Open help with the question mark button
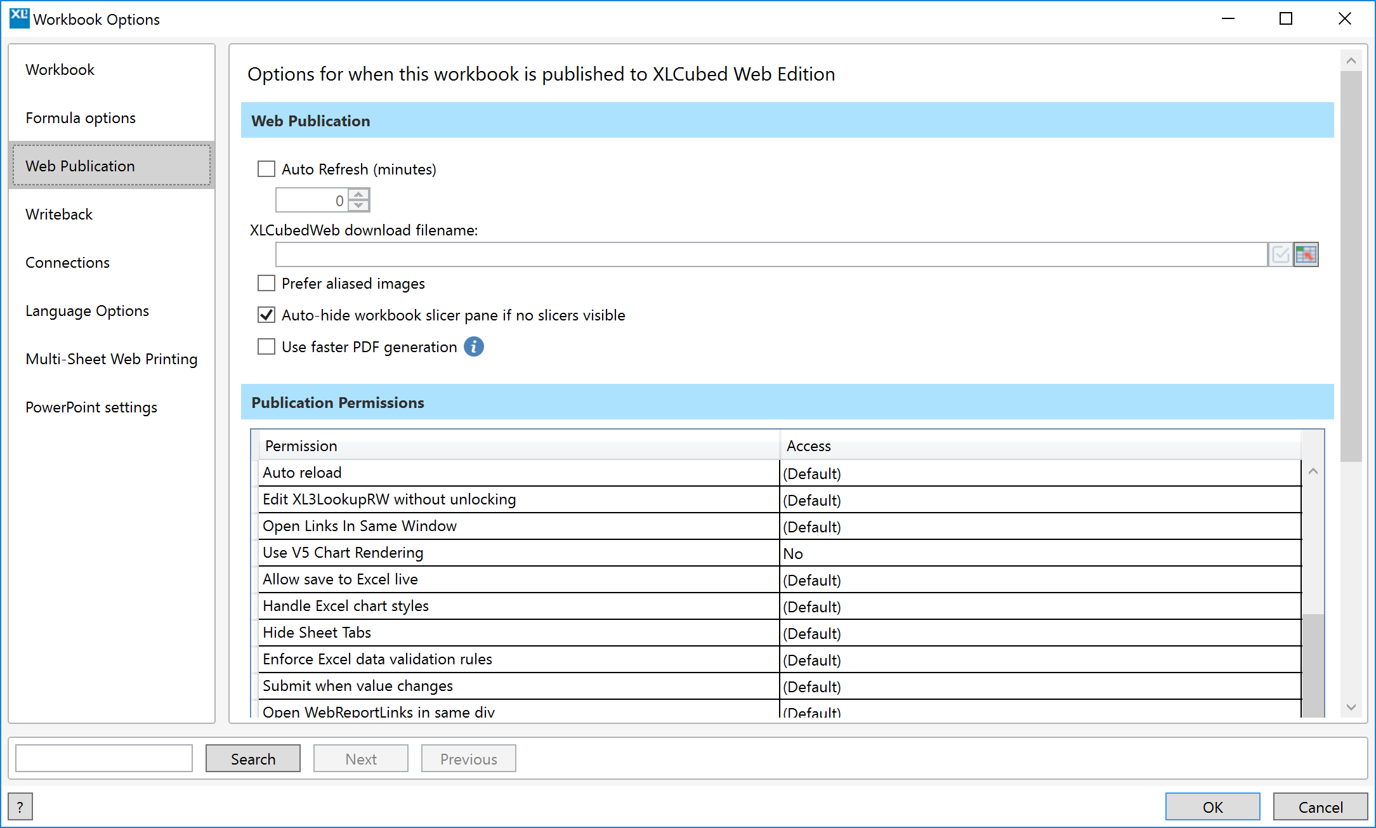This screenshot has height=828, width=1376. tap(20, 807)
